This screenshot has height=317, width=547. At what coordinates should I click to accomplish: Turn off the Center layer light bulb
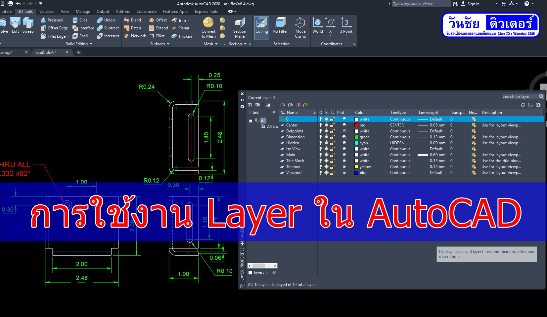[320, 125]
